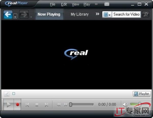The width and height of the screenshot is (153, 118).
Task: Open the File menu
Action: click(53, 4)
